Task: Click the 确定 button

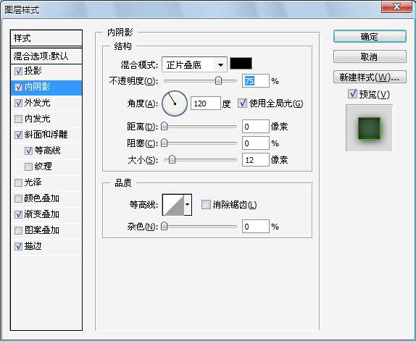Action: 370,36
